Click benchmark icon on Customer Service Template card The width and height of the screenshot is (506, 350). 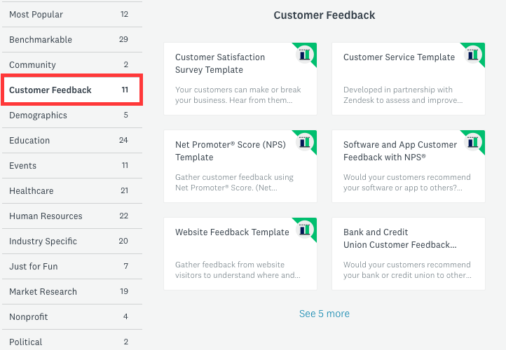click(x=473, y=55)
